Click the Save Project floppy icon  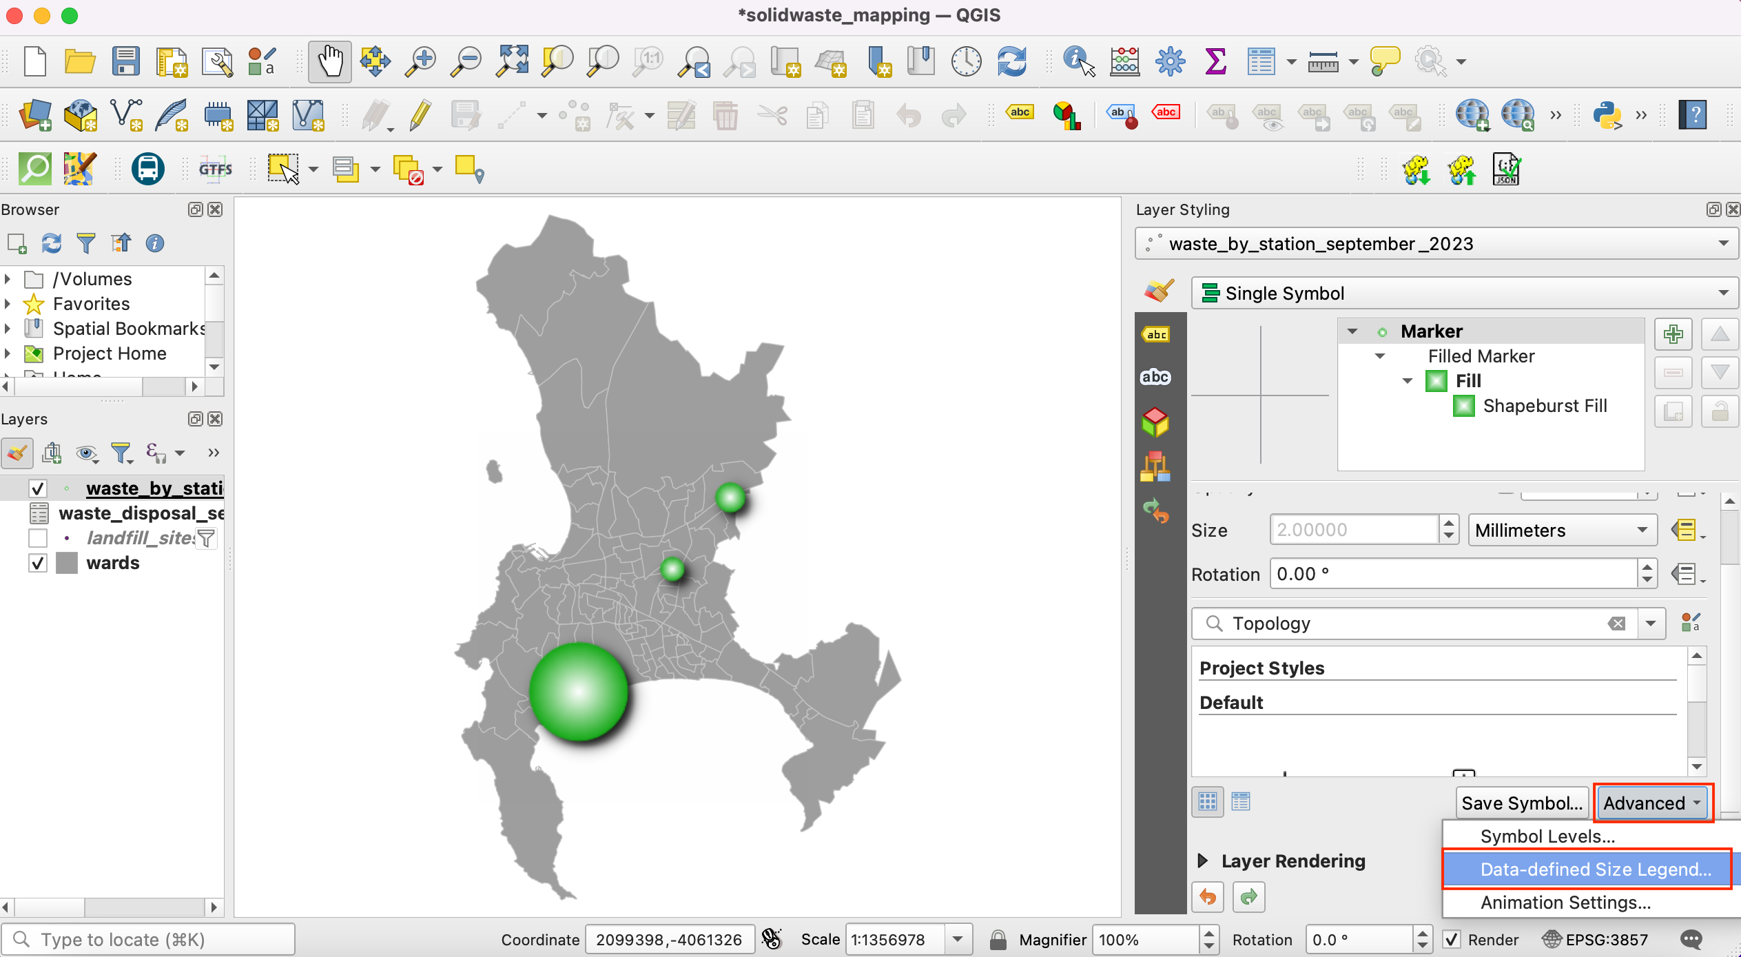[125, 61]
